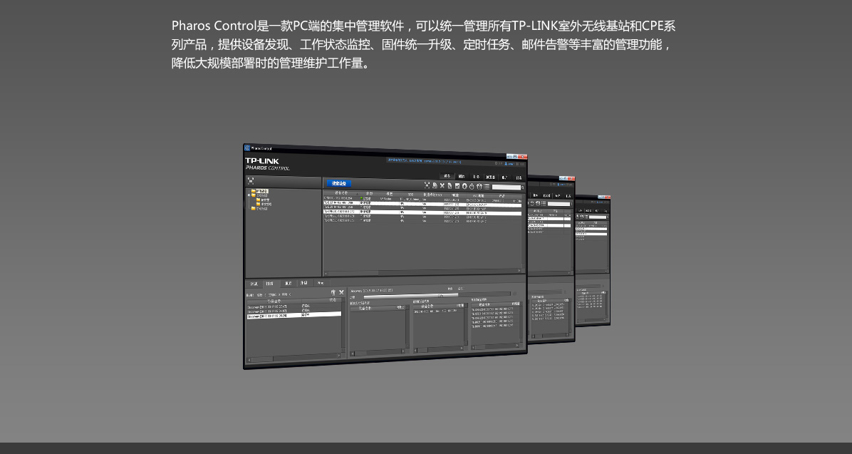Click the task progress bar
Screen dimensions: 852x454
pyautogui.click(x=437, y=296)
